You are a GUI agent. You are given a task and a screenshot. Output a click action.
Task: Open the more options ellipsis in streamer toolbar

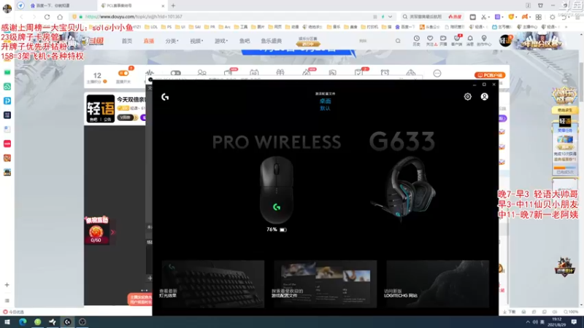point(437,74)
